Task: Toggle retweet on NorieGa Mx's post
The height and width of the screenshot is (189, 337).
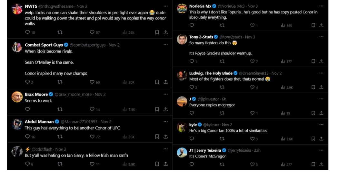Action: (222, 25)
